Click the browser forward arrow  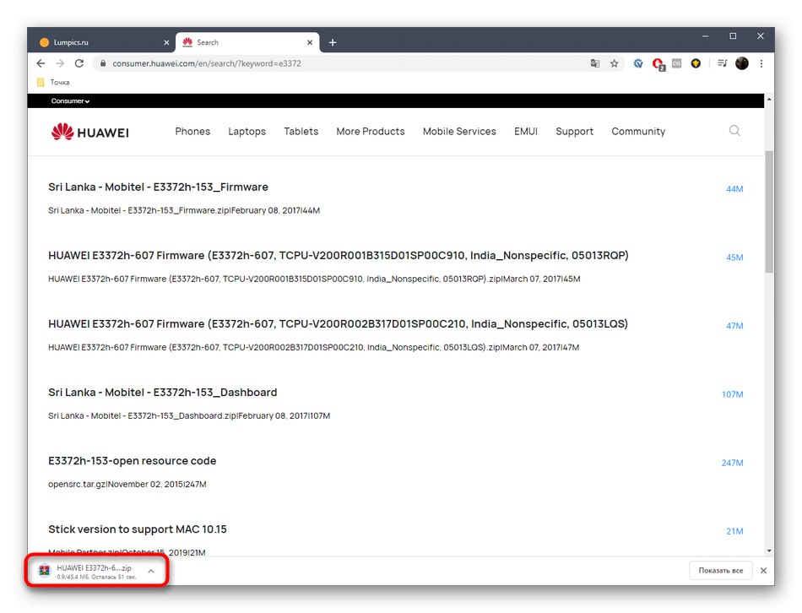pyautogui.click(x=60, y=63)
